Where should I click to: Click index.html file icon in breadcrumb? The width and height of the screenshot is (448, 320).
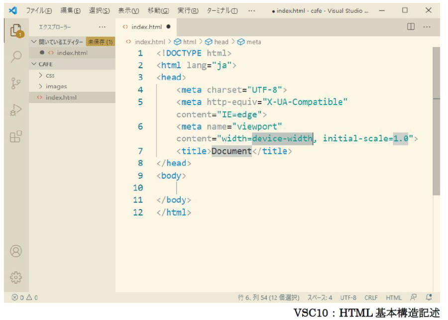pyautogui.click(x=128, y=42)
